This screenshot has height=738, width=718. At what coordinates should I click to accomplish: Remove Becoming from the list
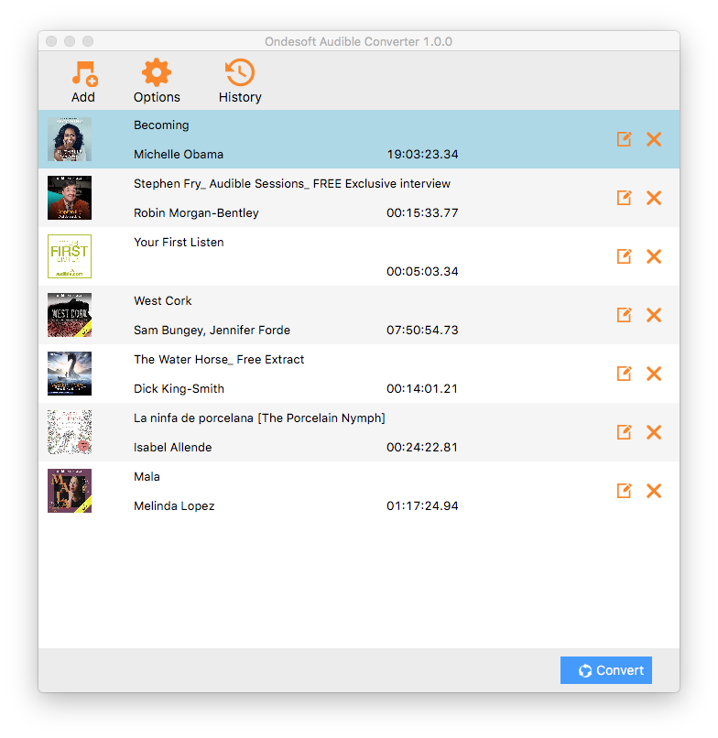[654, 139]
